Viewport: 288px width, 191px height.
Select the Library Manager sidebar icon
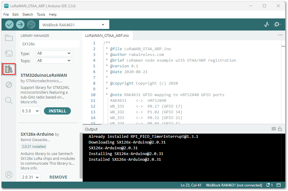click(9, 69)
